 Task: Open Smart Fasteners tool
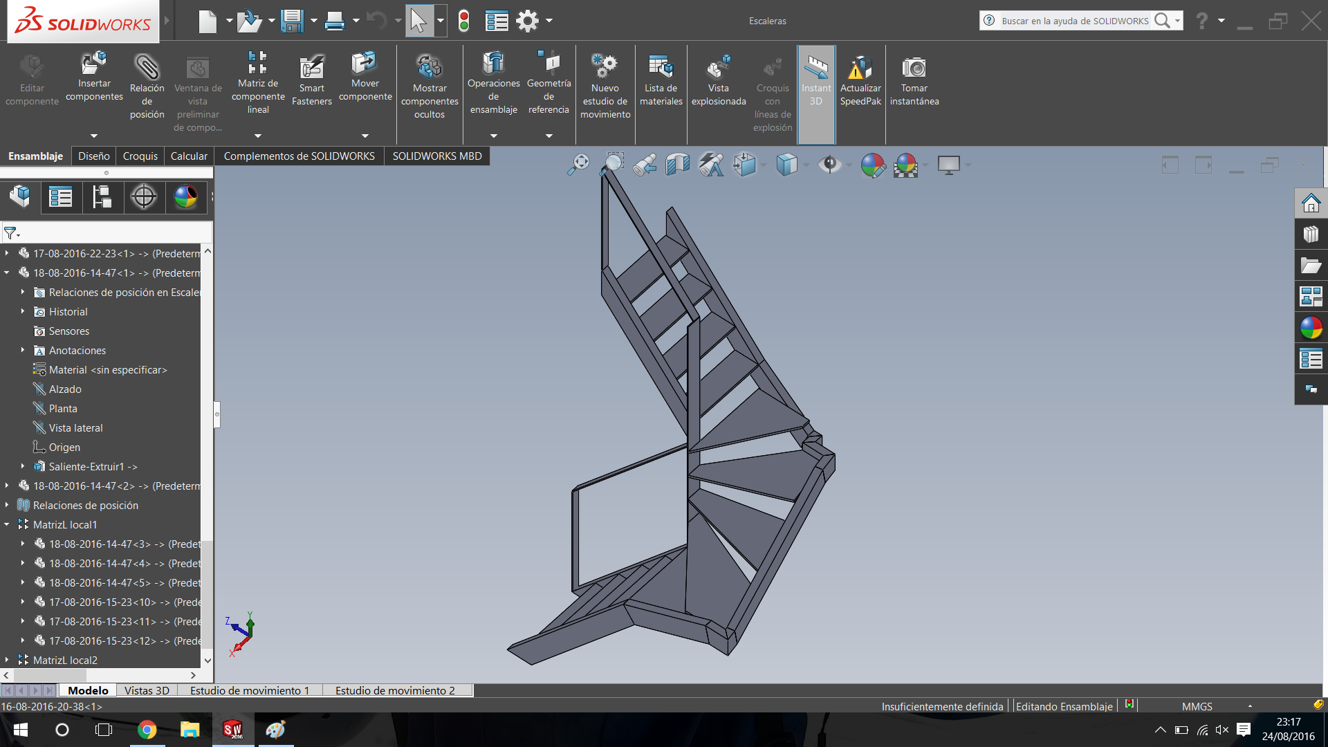[x=311, y=68]
